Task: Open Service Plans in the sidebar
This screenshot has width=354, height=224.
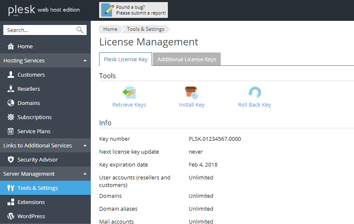Action: (34, 132)
